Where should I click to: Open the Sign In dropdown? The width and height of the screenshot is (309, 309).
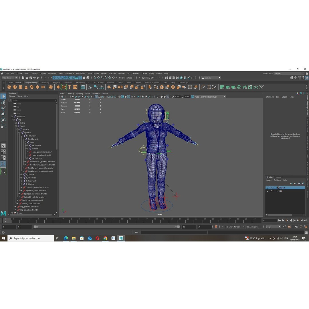tap(211, 78)
